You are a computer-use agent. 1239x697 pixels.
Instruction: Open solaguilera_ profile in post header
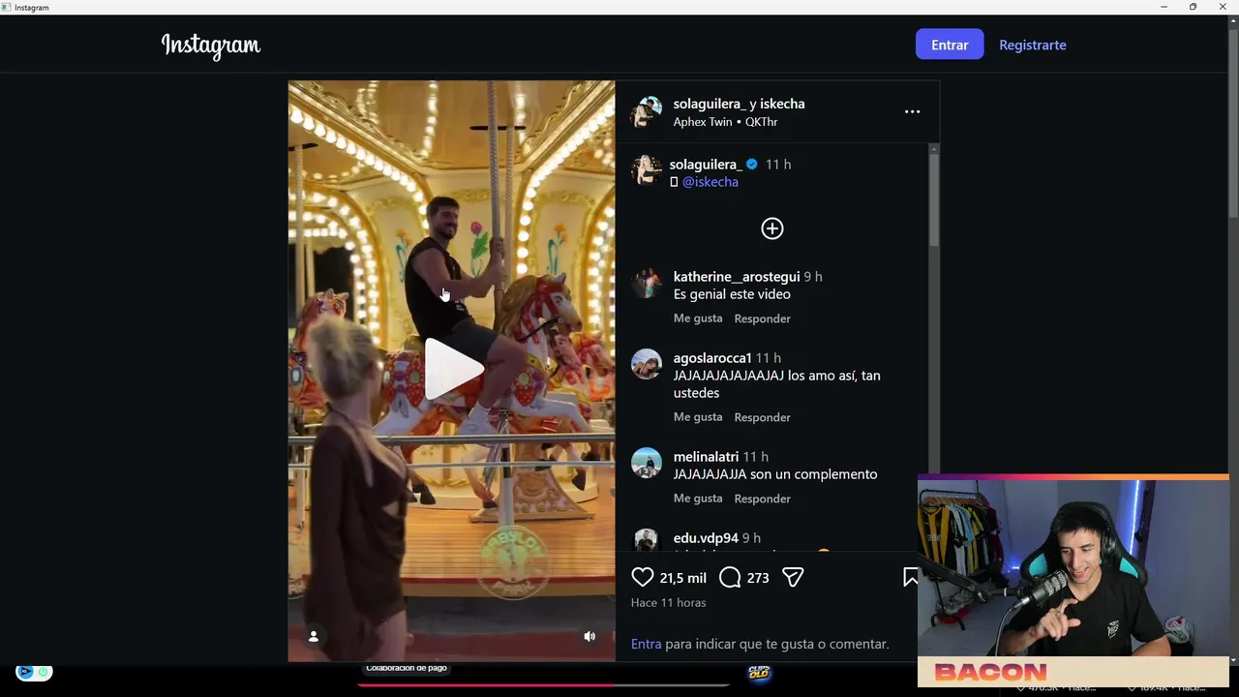point(708,104)
